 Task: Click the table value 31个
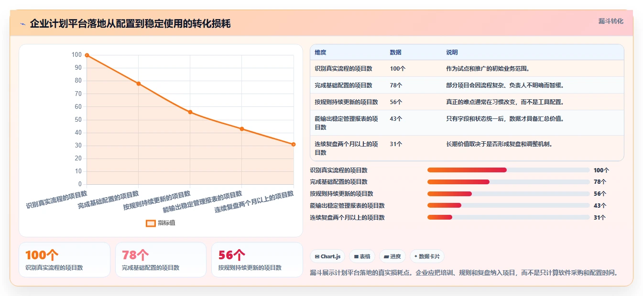(396, 144)
